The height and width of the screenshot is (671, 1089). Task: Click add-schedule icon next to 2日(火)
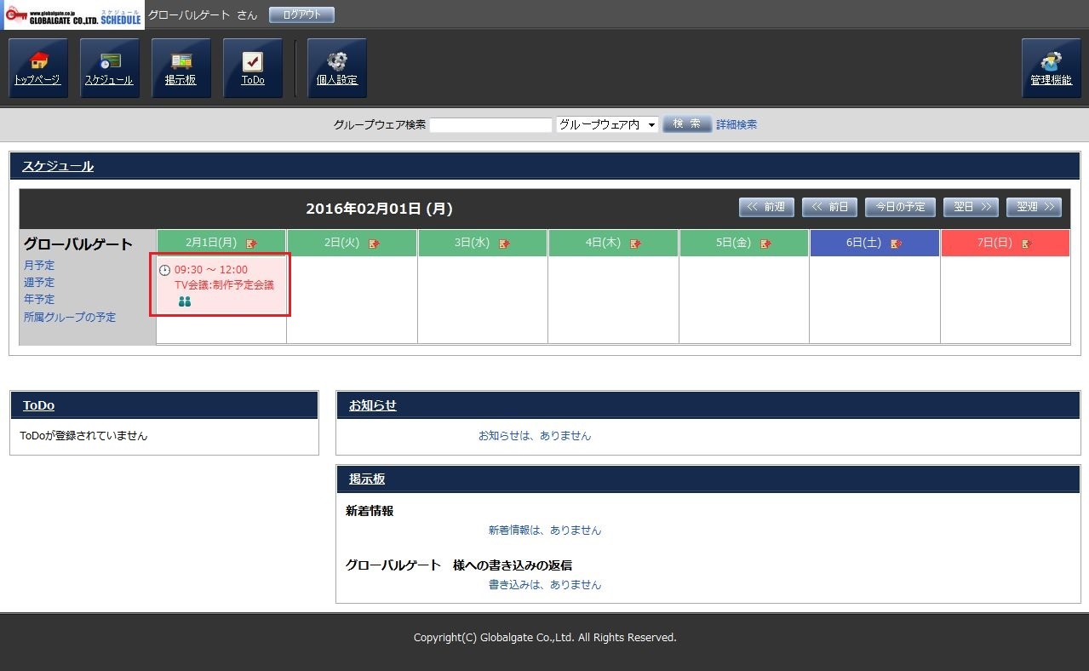(375, 244)
